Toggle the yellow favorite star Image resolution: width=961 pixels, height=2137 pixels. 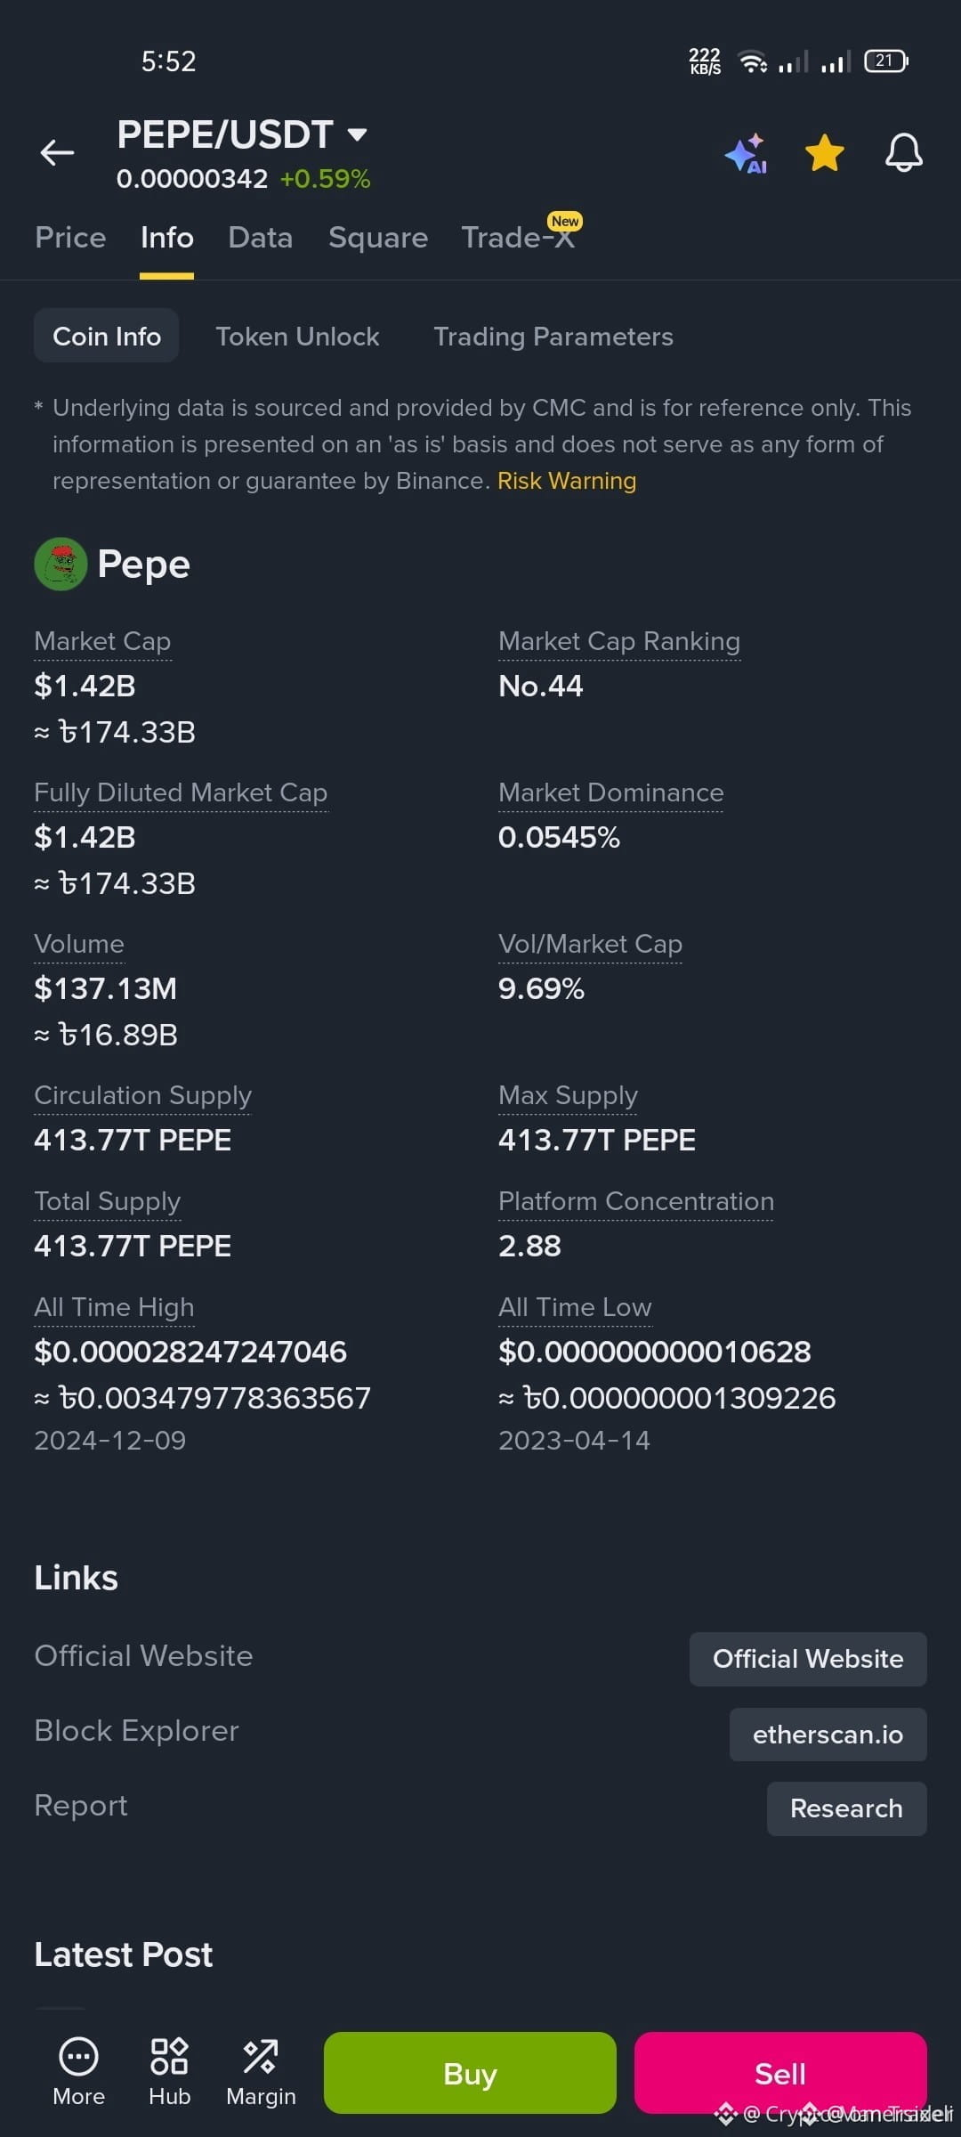(825, 153)
